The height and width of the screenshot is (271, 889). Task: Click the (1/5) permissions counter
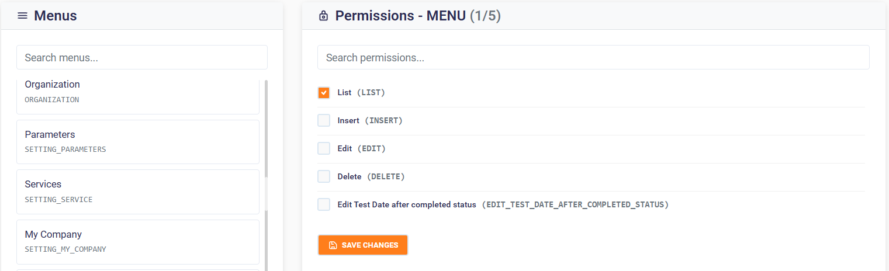(x=485, y=16)
